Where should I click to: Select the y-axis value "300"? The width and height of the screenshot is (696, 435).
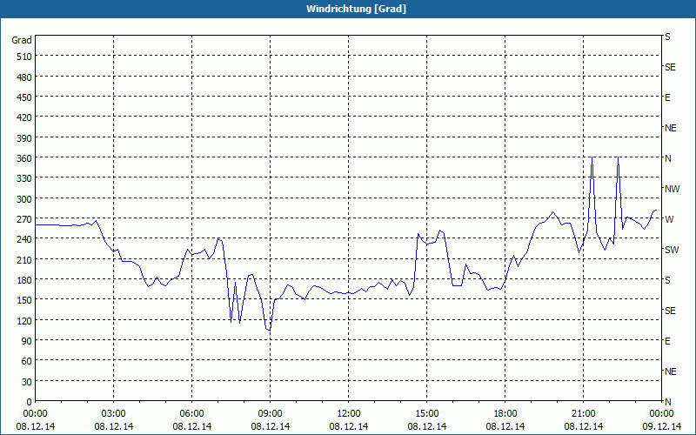(24, 199)
